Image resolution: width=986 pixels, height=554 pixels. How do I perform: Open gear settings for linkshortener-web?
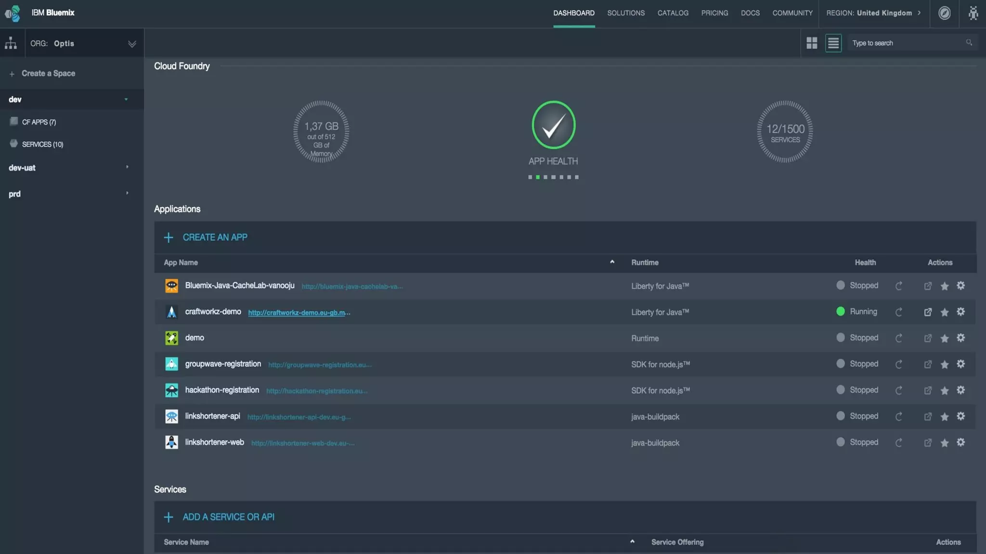pyautogui.click(x=960, y=442)
